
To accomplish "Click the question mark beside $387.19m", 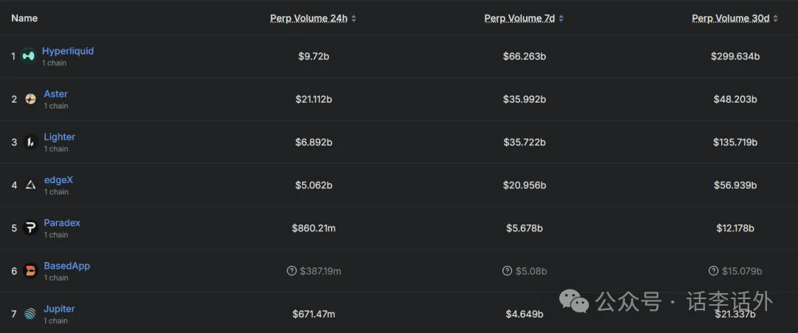I will coord(292,271).
